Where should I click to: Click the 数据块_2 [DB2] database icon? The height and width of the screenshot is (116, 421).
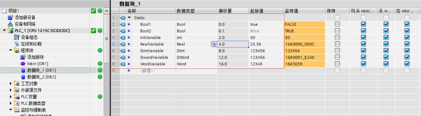(23, 77)
